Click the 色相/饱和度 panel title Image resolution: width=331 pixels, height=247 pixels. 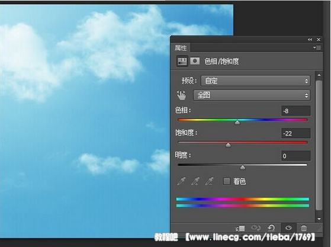pos(221,62)
